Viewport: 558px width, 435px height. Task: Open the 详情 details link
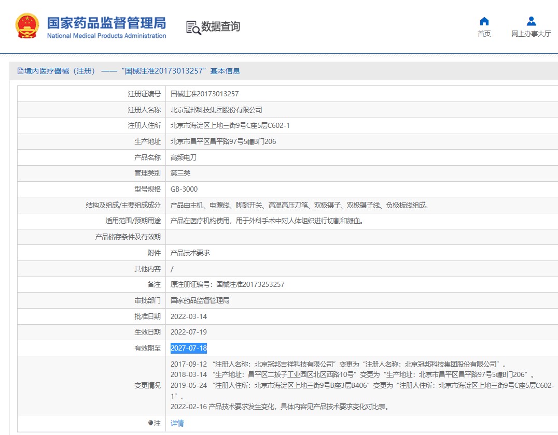click(x=177, y=423)
